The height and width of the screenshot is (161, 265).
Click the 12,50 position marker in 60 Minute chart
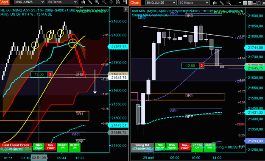pyautogui.click(x=190, y=66)
